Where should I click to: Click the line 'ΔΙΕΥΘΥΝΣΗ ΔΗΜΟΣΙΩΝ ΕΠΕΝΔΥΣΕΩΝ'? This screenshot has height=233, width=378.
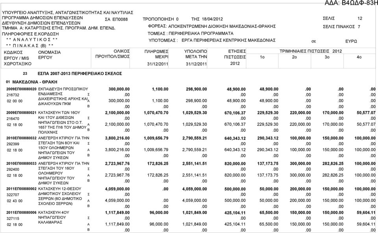(41, 23)
